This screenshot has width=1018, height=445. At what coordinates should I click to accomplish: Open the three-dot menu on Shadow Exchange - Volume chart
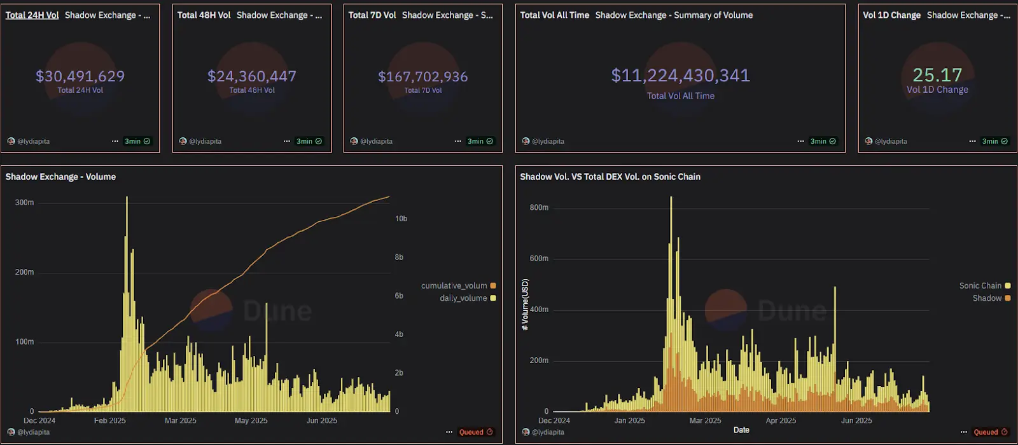point(449,432)
